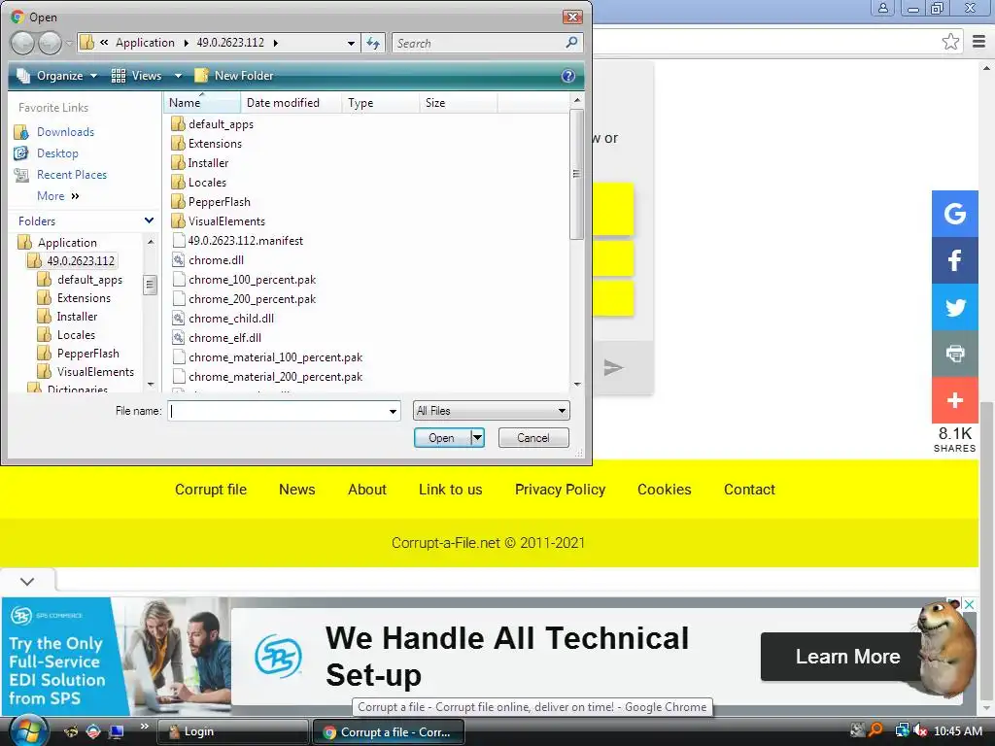995x746 pixels.
Task: Select chrome_100_percent.pak file
Action: [x=252, y=280]
